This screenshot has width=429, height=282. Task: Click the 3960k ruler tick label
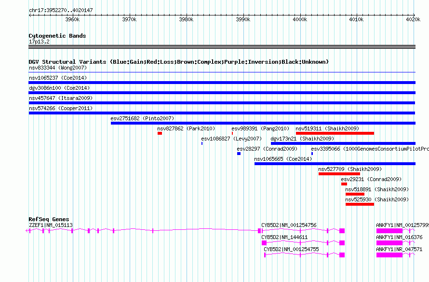pos(72,19)
